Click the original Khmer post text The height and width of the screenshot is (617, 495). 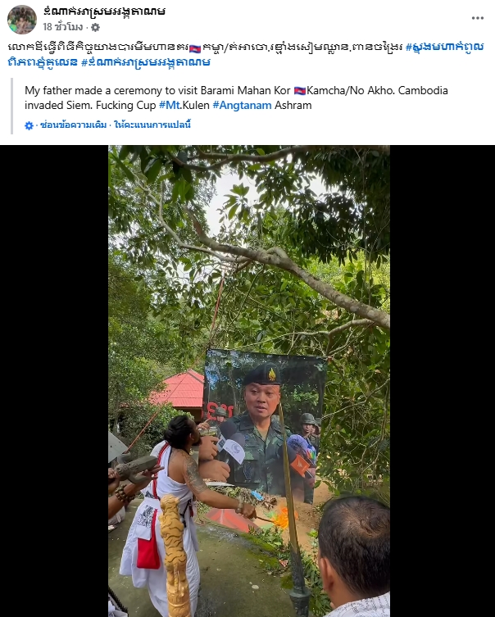point(246,54)
